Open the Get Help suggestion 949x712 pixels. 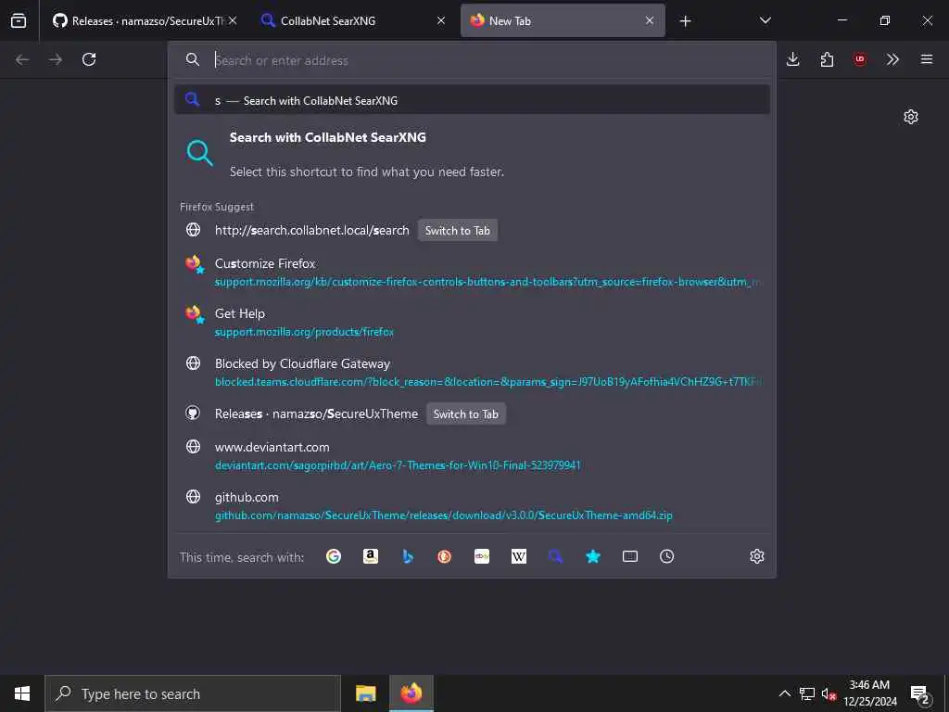point(472,322)
